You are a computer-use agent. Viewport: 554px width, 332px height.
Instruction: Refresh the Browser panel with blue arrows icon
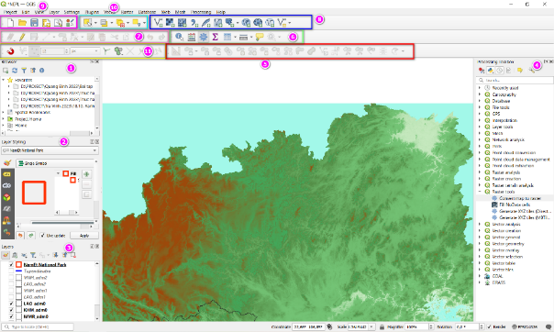[x=15, y=71]
